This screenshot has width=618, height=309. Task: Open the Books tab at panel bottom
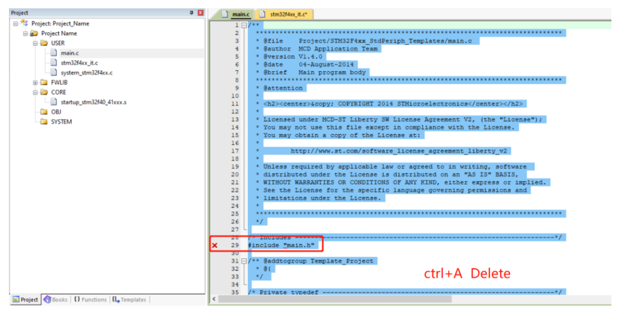[56, 299]
